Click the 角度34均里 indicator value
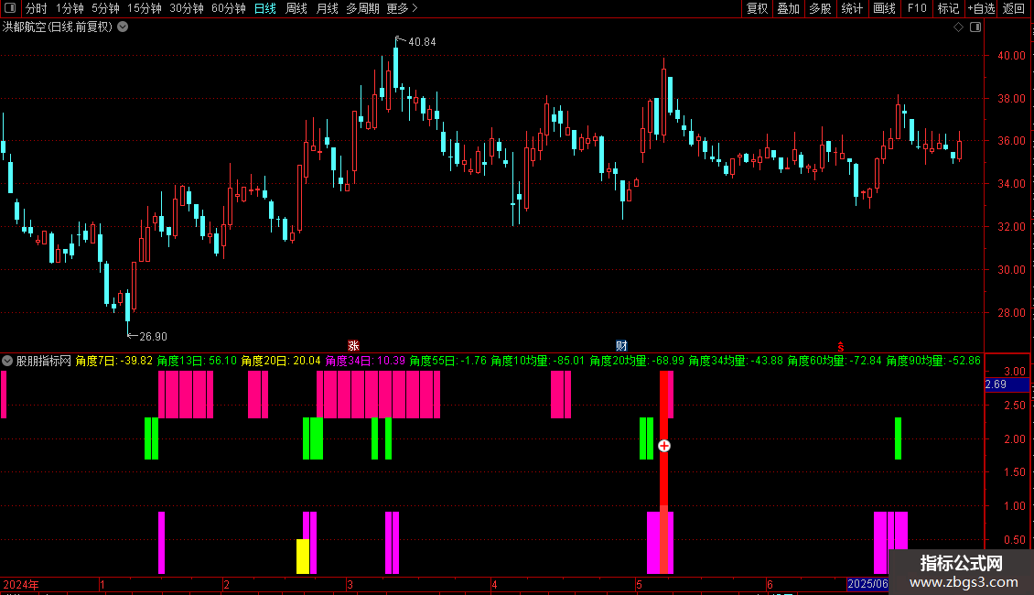This screenshot has width=1034, height=595. (736, 361)
